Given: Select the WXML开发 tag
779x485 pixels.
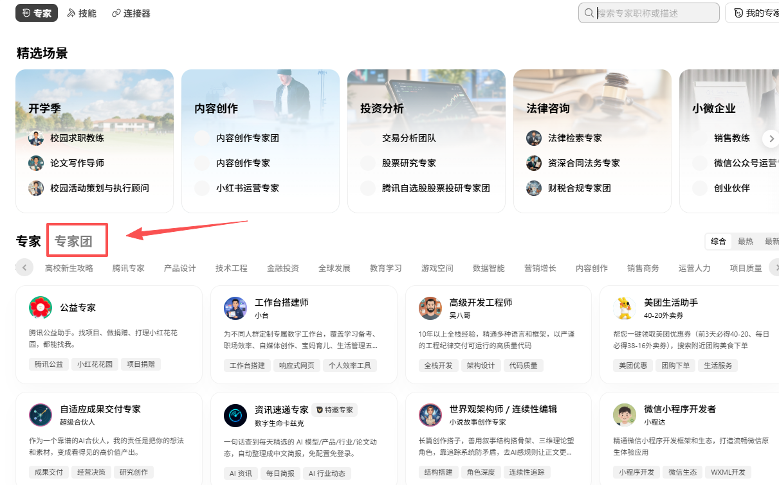Looking at the screenshot, I should (728, 472).
